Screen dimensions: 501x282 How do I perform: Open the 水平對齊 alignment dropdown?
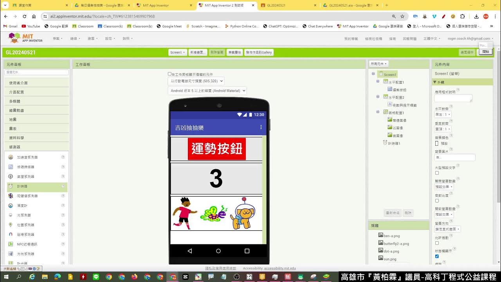coord(443,115)
